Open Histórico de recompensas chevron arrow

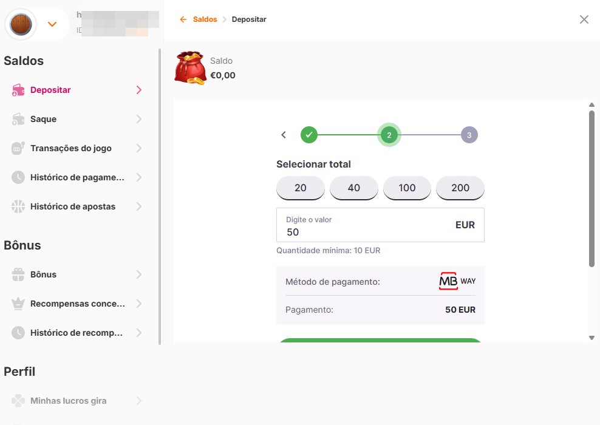click(139, 333)
